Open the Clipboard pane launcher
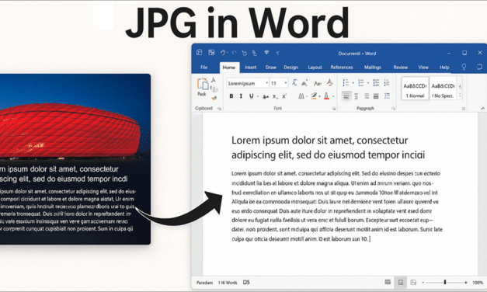Viewport: 487px width, 292px height. coord(219,109)
